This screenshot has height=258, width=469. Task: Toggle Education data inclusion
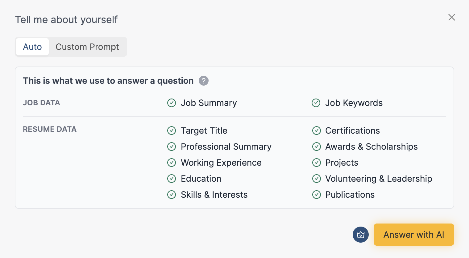pos(172,179)
